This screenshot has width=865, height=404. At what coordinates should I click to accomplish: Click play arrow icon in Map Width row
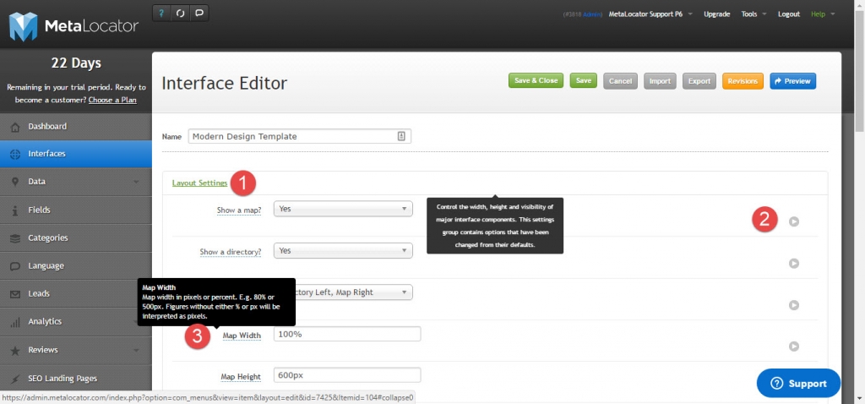tap(794, 347)
